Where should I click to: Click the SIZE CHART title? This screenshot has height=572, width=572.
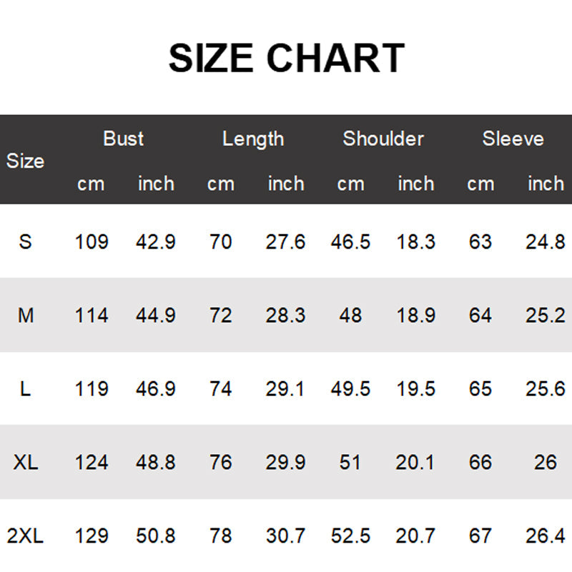286,59
